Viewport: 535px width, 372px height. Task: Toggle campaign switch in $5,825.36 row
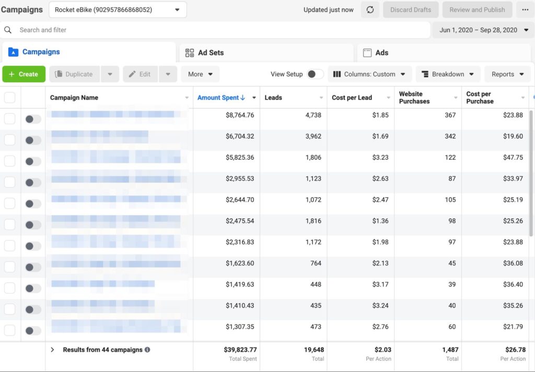point(33,161)
